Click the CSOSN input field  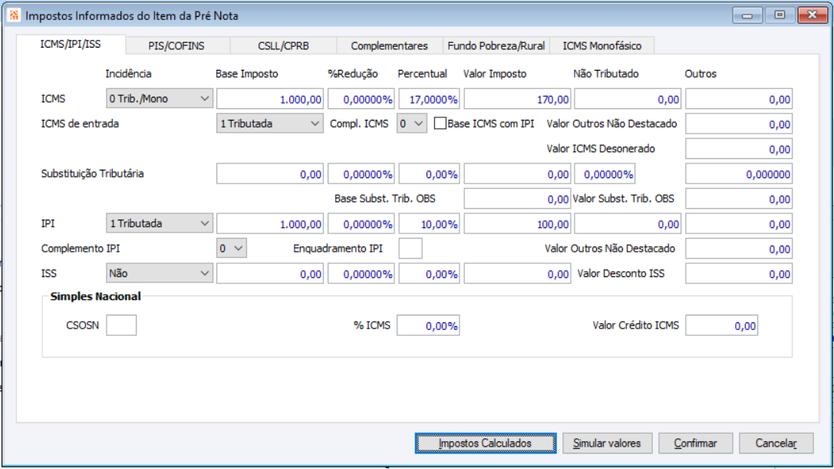(121, 325)
